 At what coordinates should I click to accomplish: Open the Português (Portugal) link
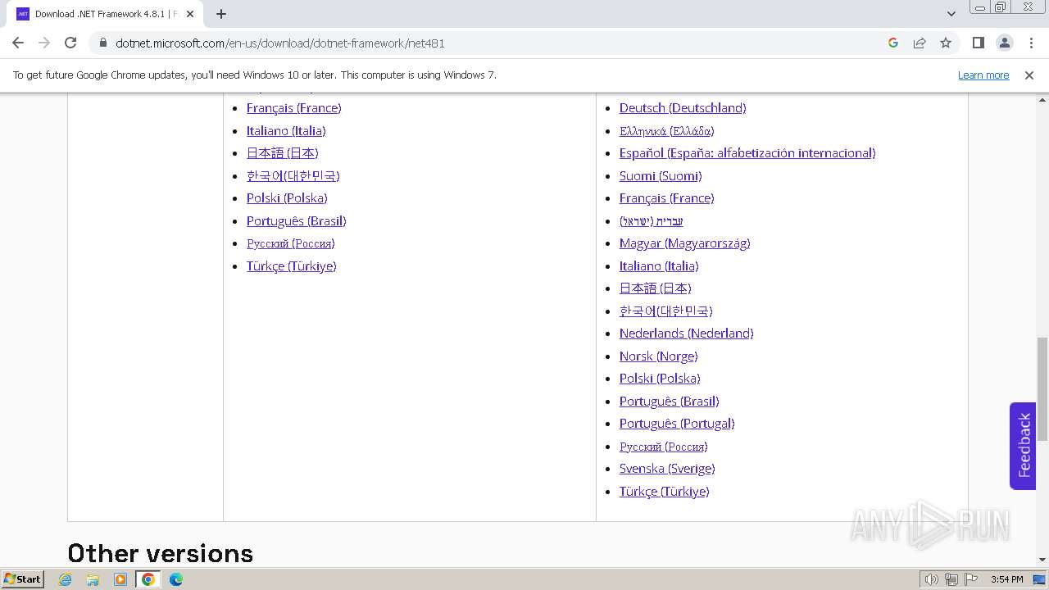coord(677,424)
